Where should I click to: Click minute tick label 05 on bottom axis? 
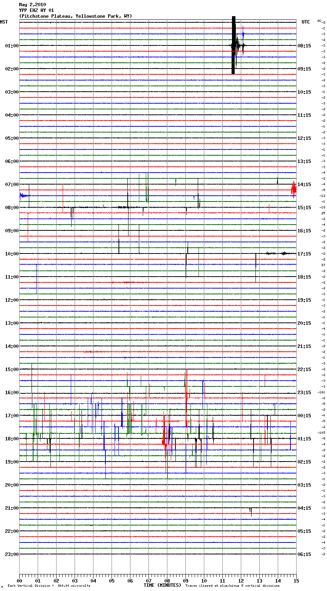pos(112,581)
